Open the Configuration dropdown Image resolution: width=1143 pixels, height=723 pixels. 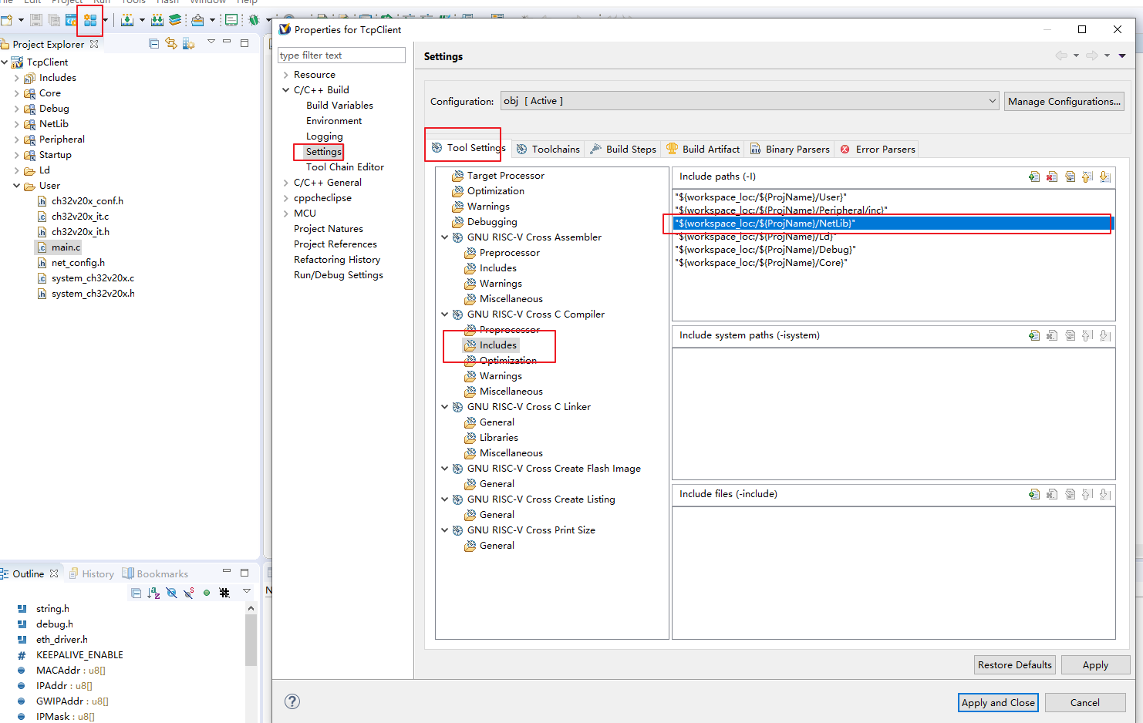click(x=993, y=101)
